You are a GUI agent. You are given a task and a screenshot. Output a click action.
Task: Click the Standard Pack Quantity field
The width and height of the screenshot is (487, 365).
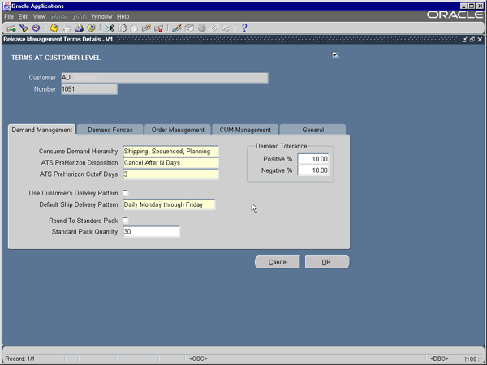pyautogui.click(x=151, y=231)
